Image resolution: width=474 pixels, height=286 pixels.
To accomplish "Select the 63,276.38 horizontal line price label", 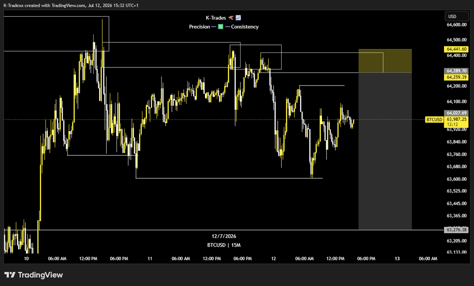I will pos(456,230).
